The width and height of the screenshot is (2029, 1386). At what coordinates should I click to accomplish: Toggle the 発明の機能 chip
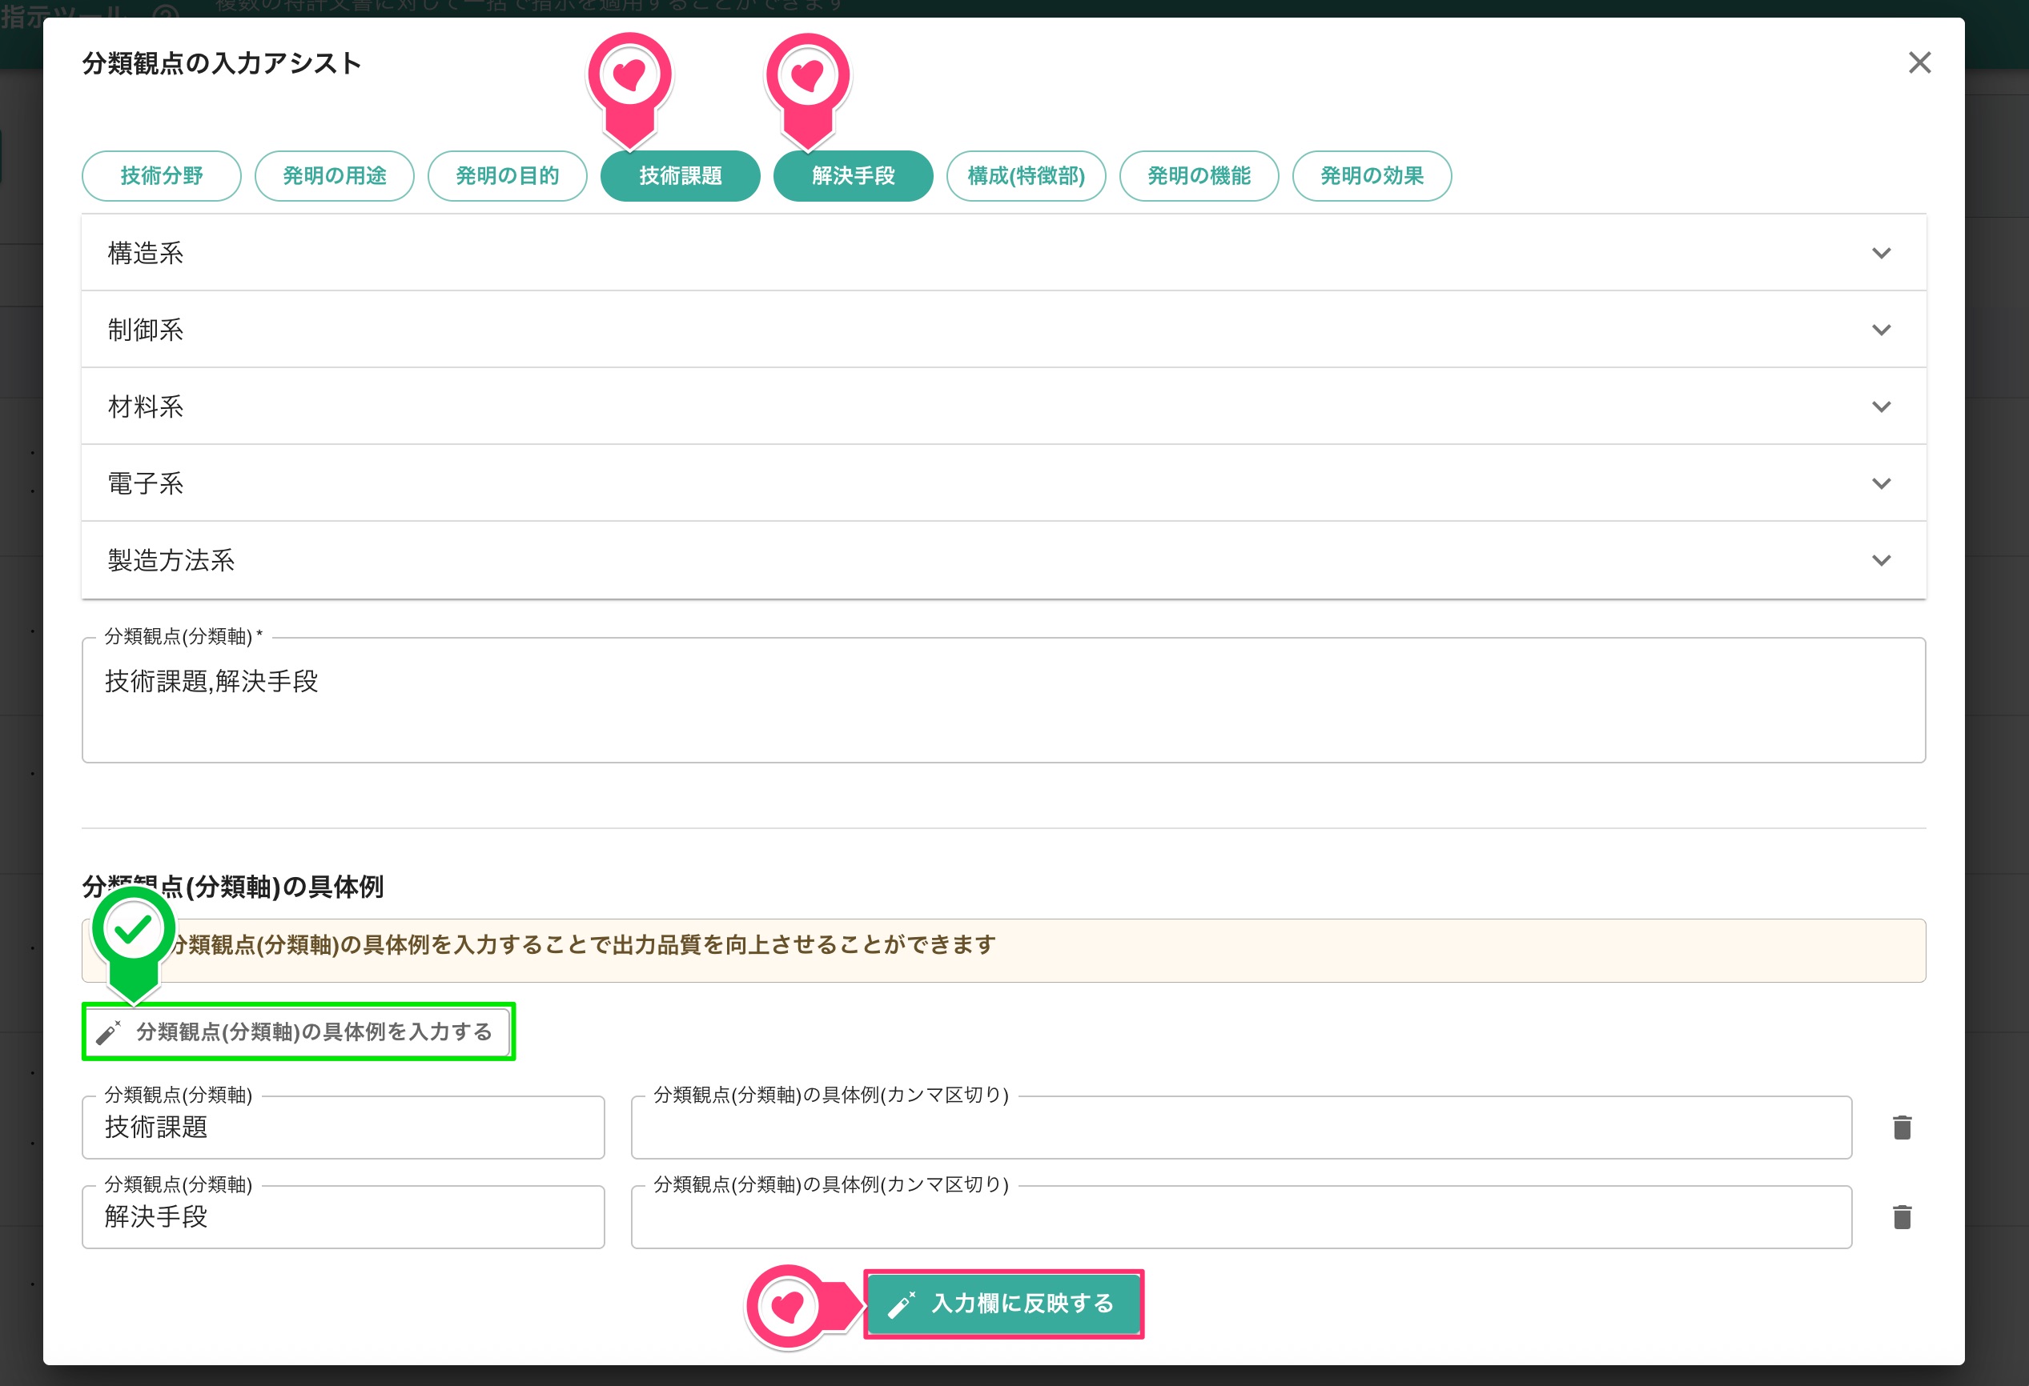(1199, 176)
